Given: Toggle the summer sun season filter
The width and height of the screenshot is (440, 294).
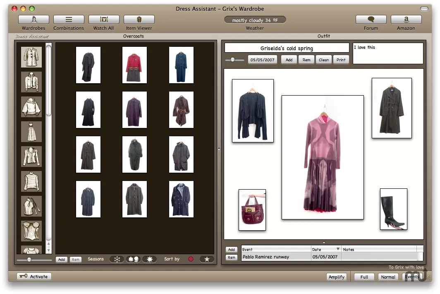Looking at the screenshot, I should coord(149,259).
